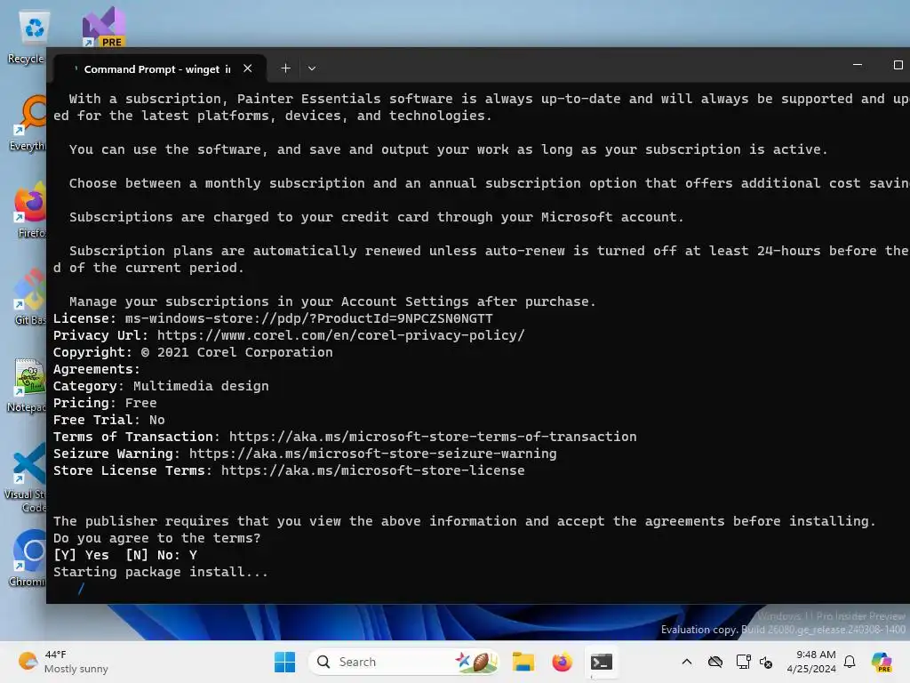The width and height of the screenshot is (910, 683).
Task: Click the 'Agreements:' line
Action: click(96, 369)
